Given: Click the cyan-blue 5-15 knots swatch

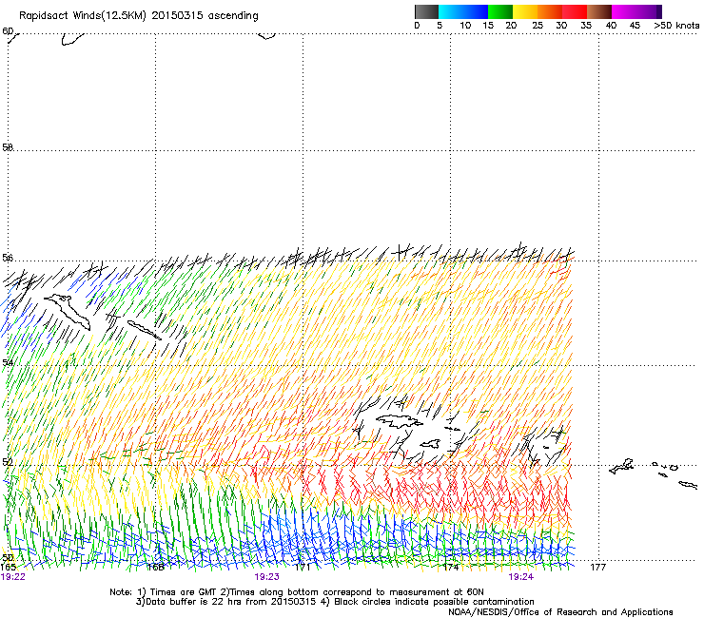Looking at the screenshot, I should pyautogui.click(x=463, y=11).
